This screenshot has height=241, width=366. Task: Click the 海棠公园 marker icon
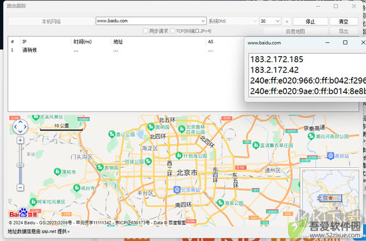220,203
